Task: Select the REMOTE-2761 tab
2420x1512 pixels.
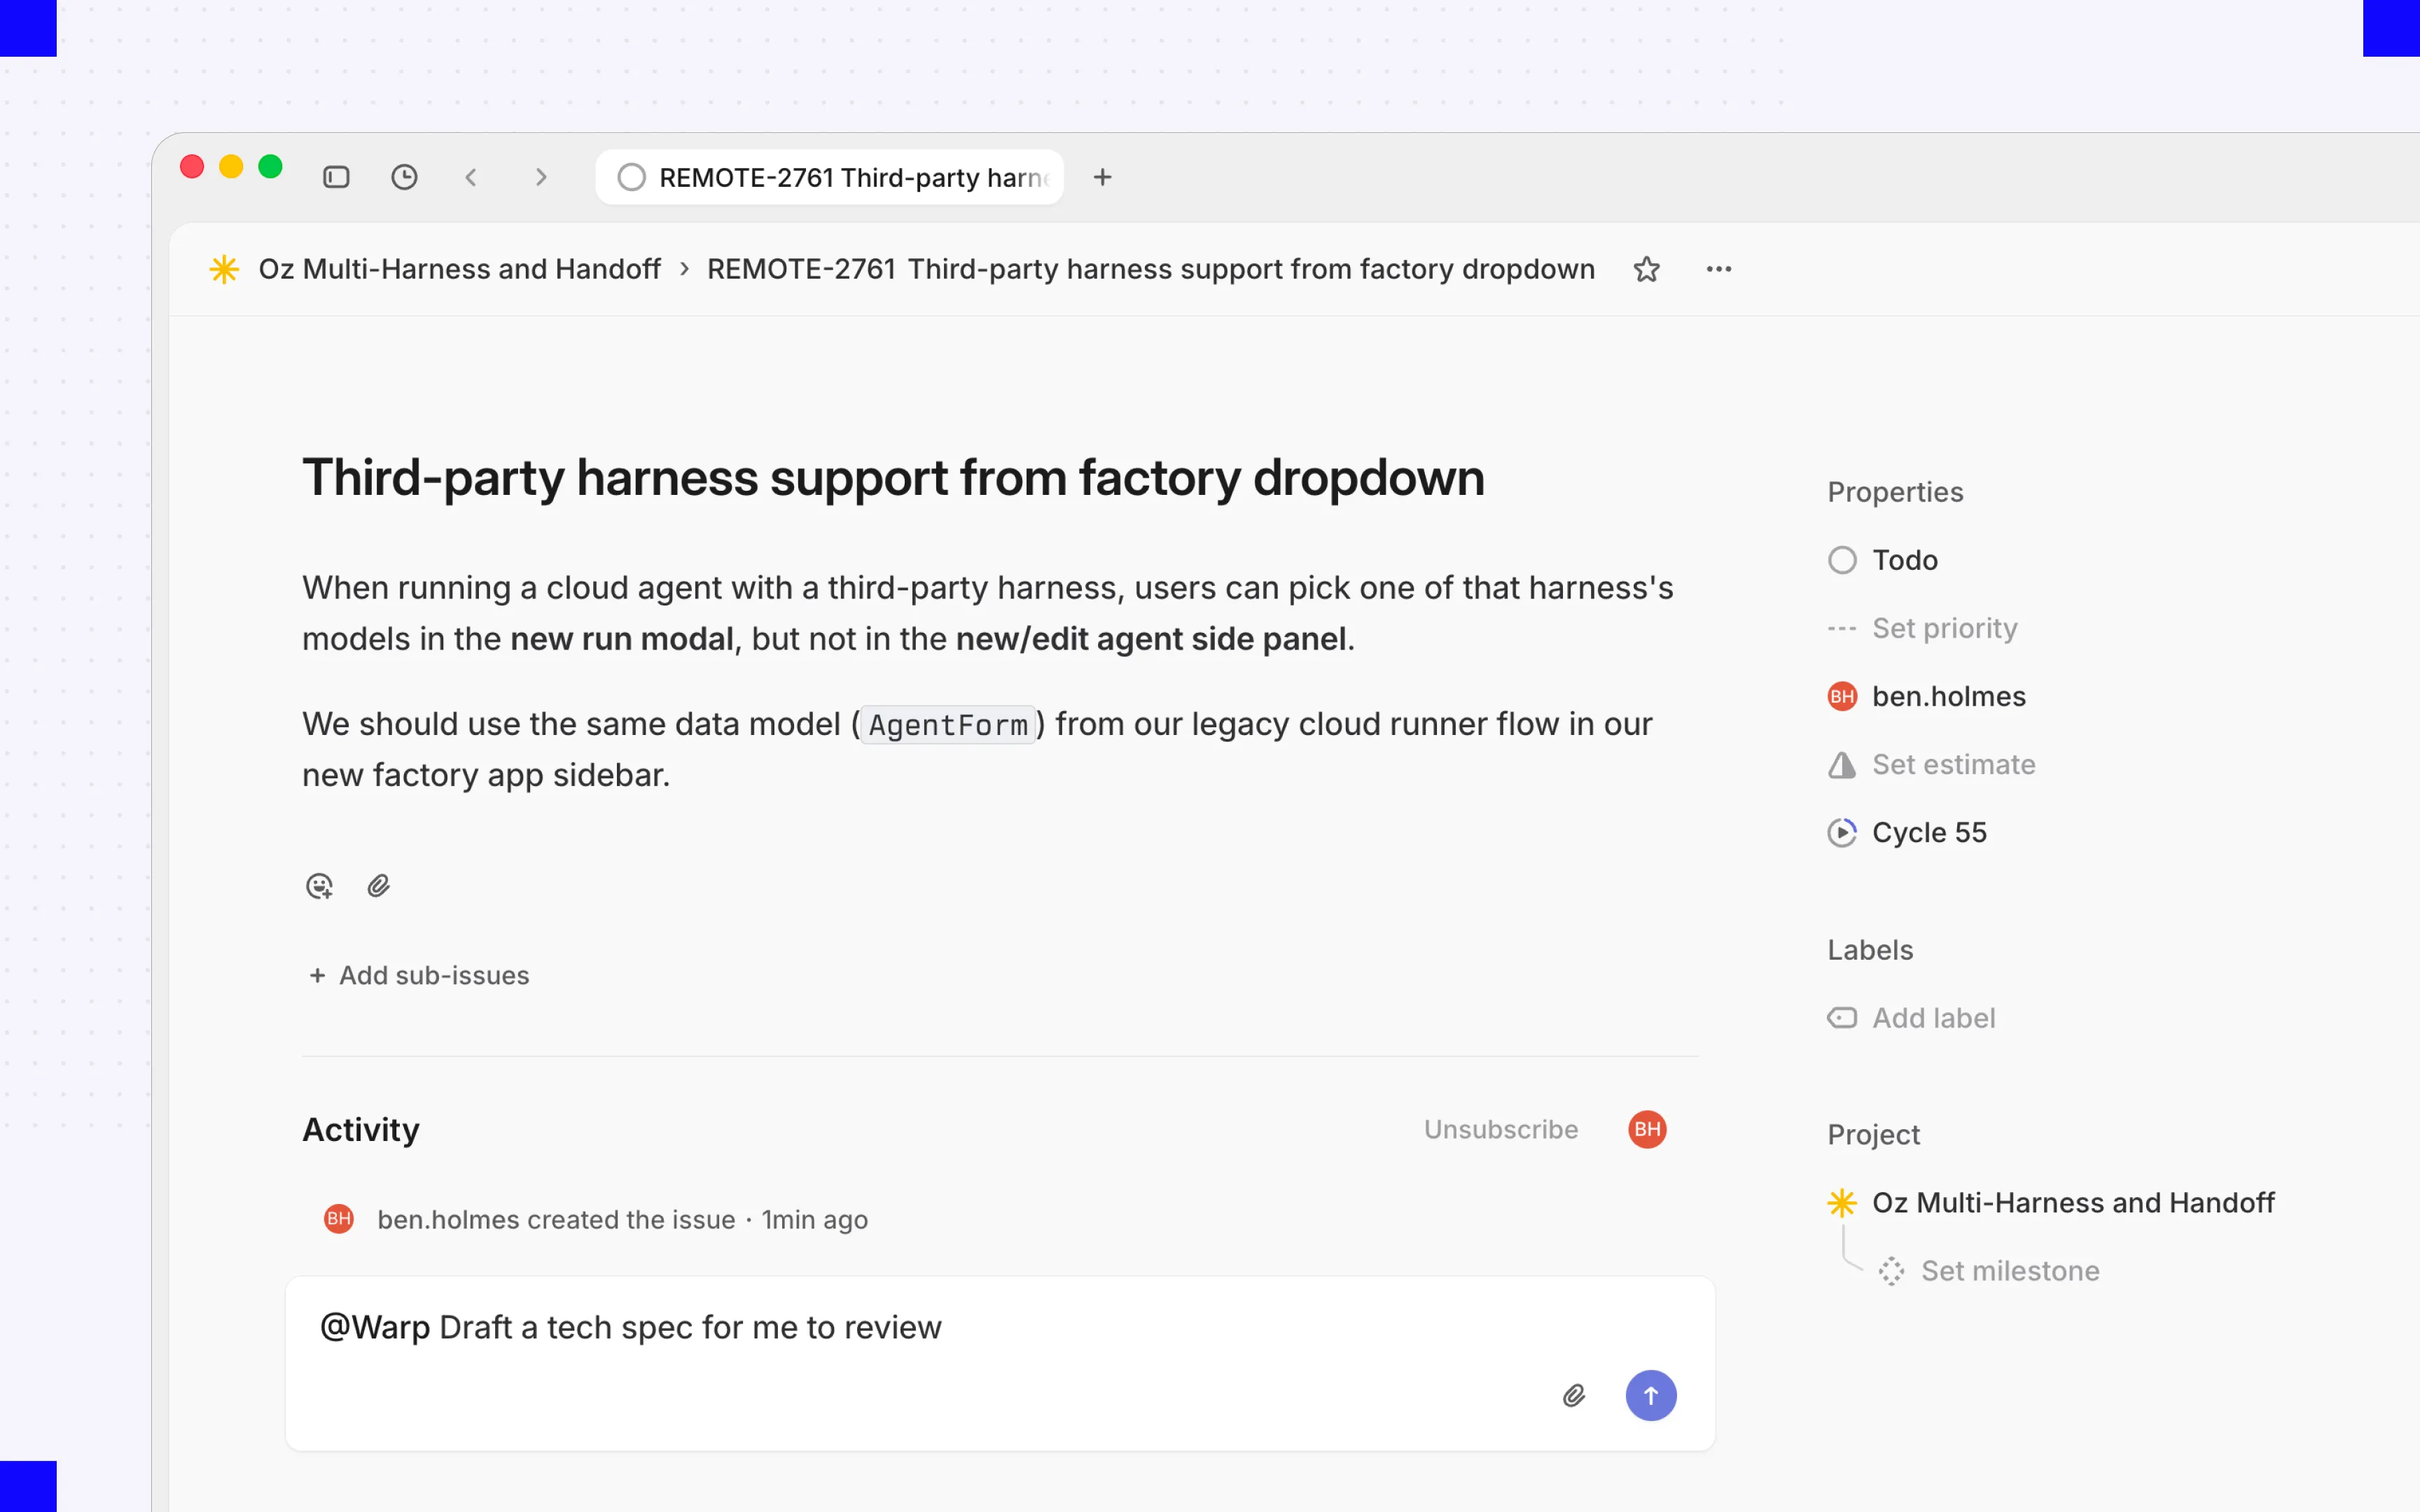Action: pos(829,177)
